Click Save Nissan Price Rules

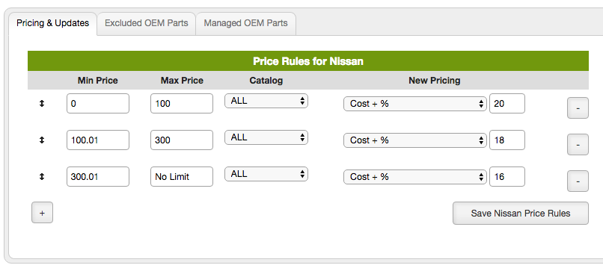tap(520, 213)
